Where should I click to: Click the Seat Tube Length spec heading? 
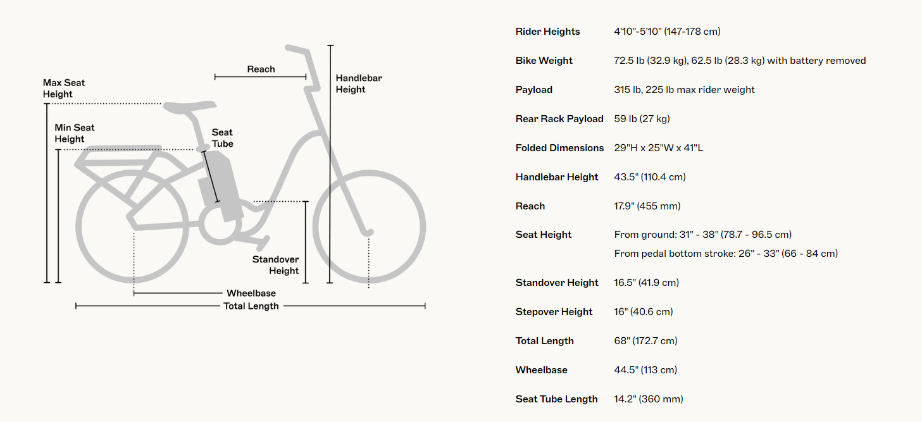coord(556,399)
